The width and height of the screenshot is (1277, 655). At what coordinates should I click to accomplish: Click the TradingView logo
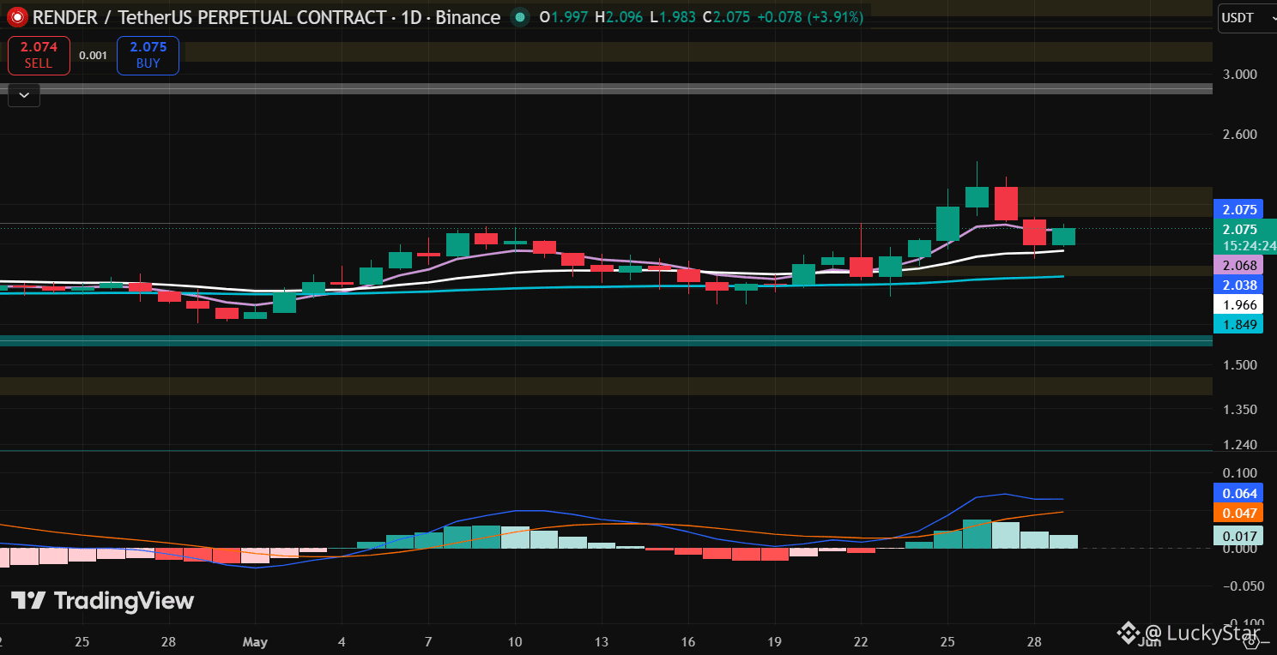point(102,601)
